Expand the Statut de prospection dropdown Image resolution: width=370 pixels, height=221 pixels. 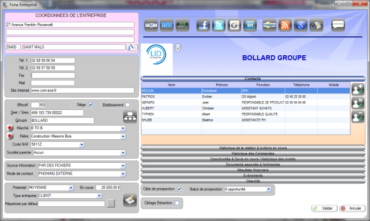pyautogui.click(x=268, y=189)
